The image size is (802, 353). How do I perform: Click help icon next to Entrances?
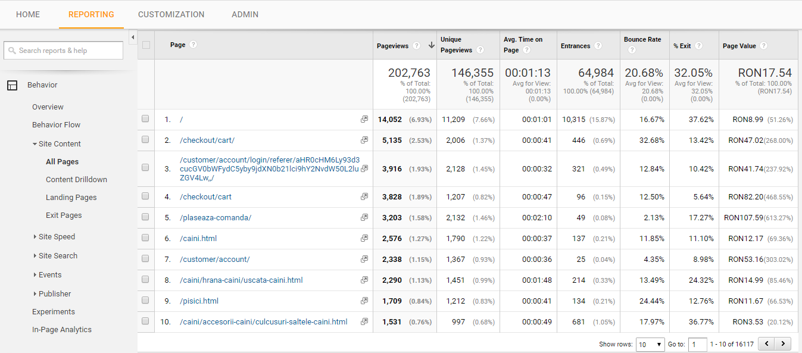click(598, 46)
